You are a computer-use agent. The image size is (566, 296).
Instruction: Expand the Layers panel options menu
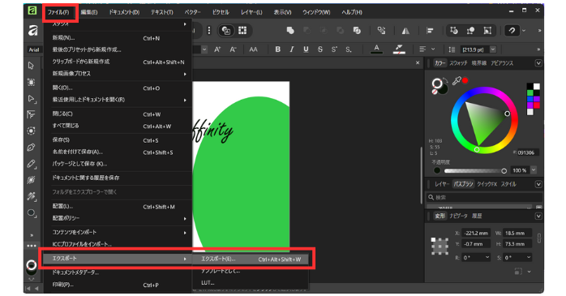pyautogui.click(x=538, y=184)
